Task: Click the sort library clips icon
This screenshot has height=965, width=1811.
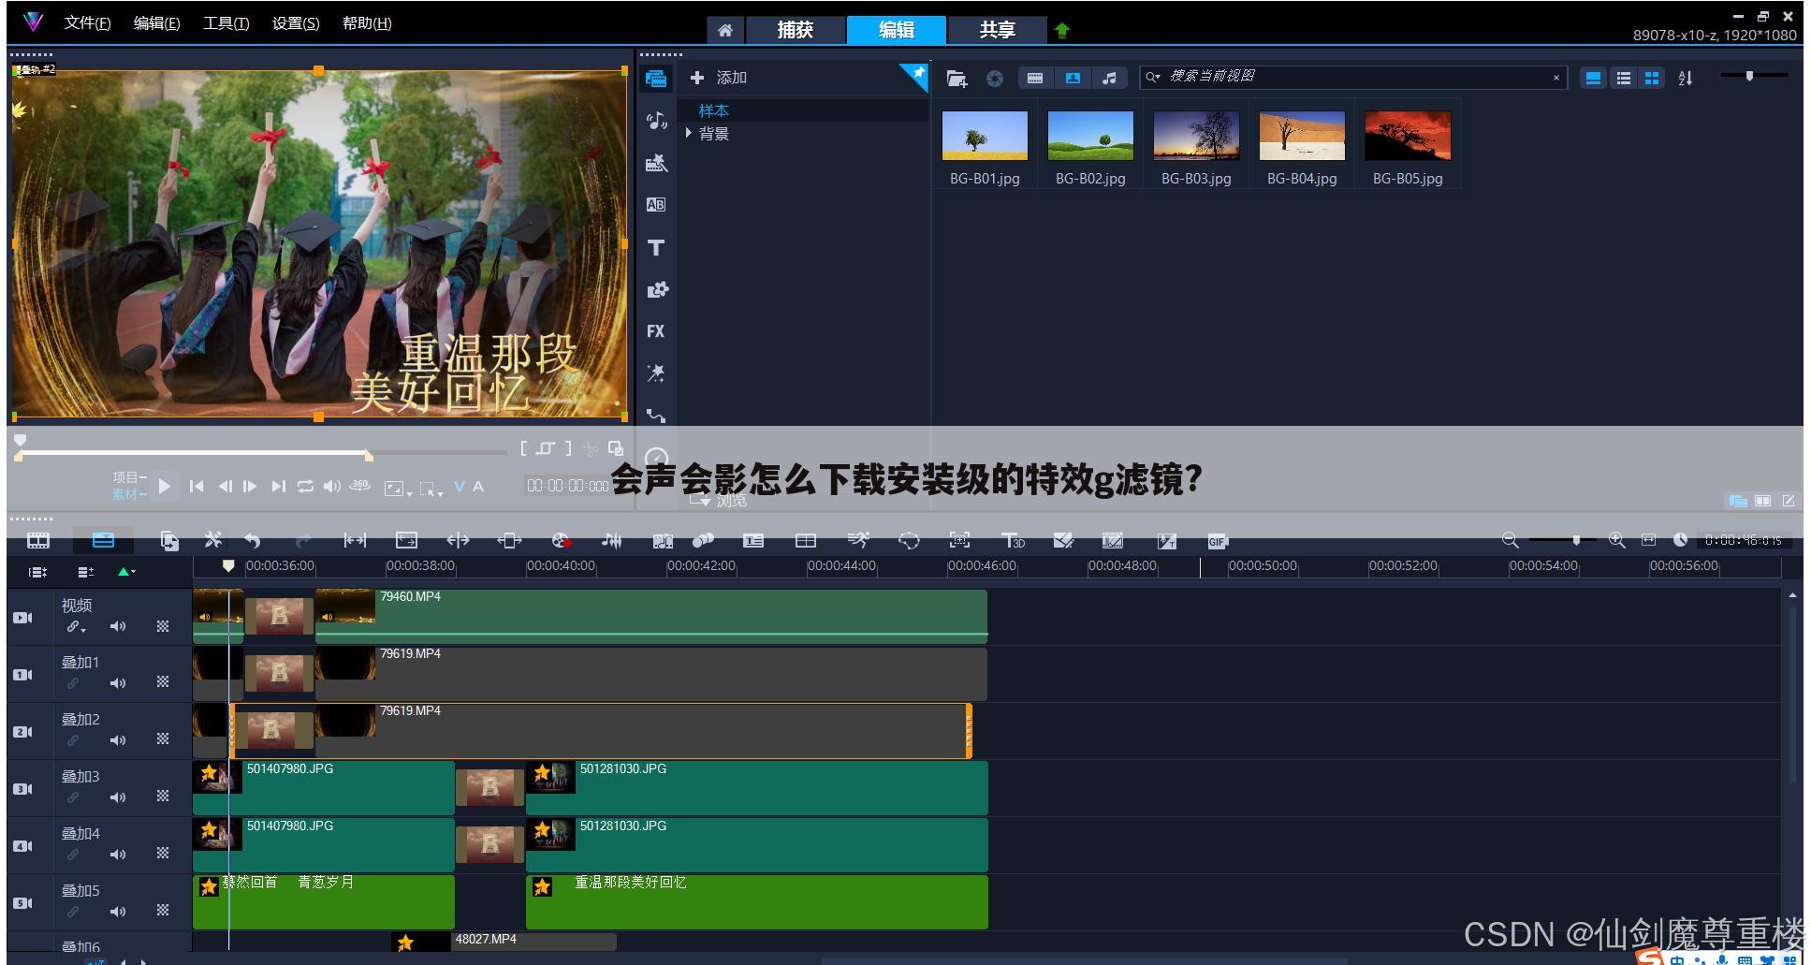Action: [1685, 79]
